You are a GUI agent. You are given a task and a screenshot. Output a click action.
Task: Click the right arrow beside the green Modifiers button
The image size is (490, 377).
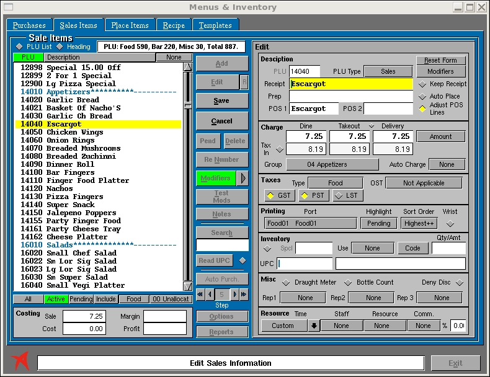click(x=243, y=179)
